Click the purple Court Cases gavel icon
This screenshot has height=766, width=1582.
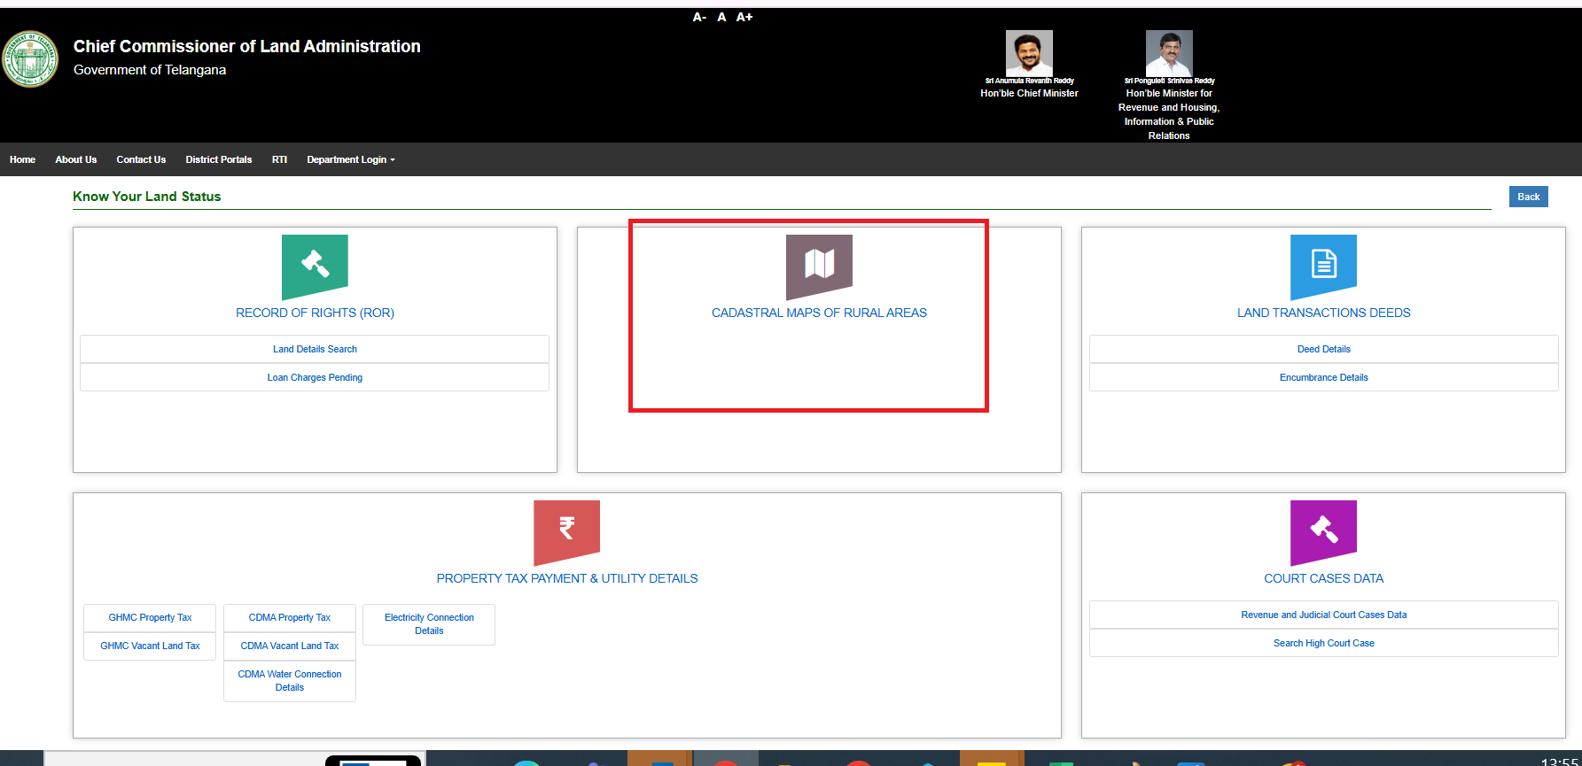pos(1323,531)
